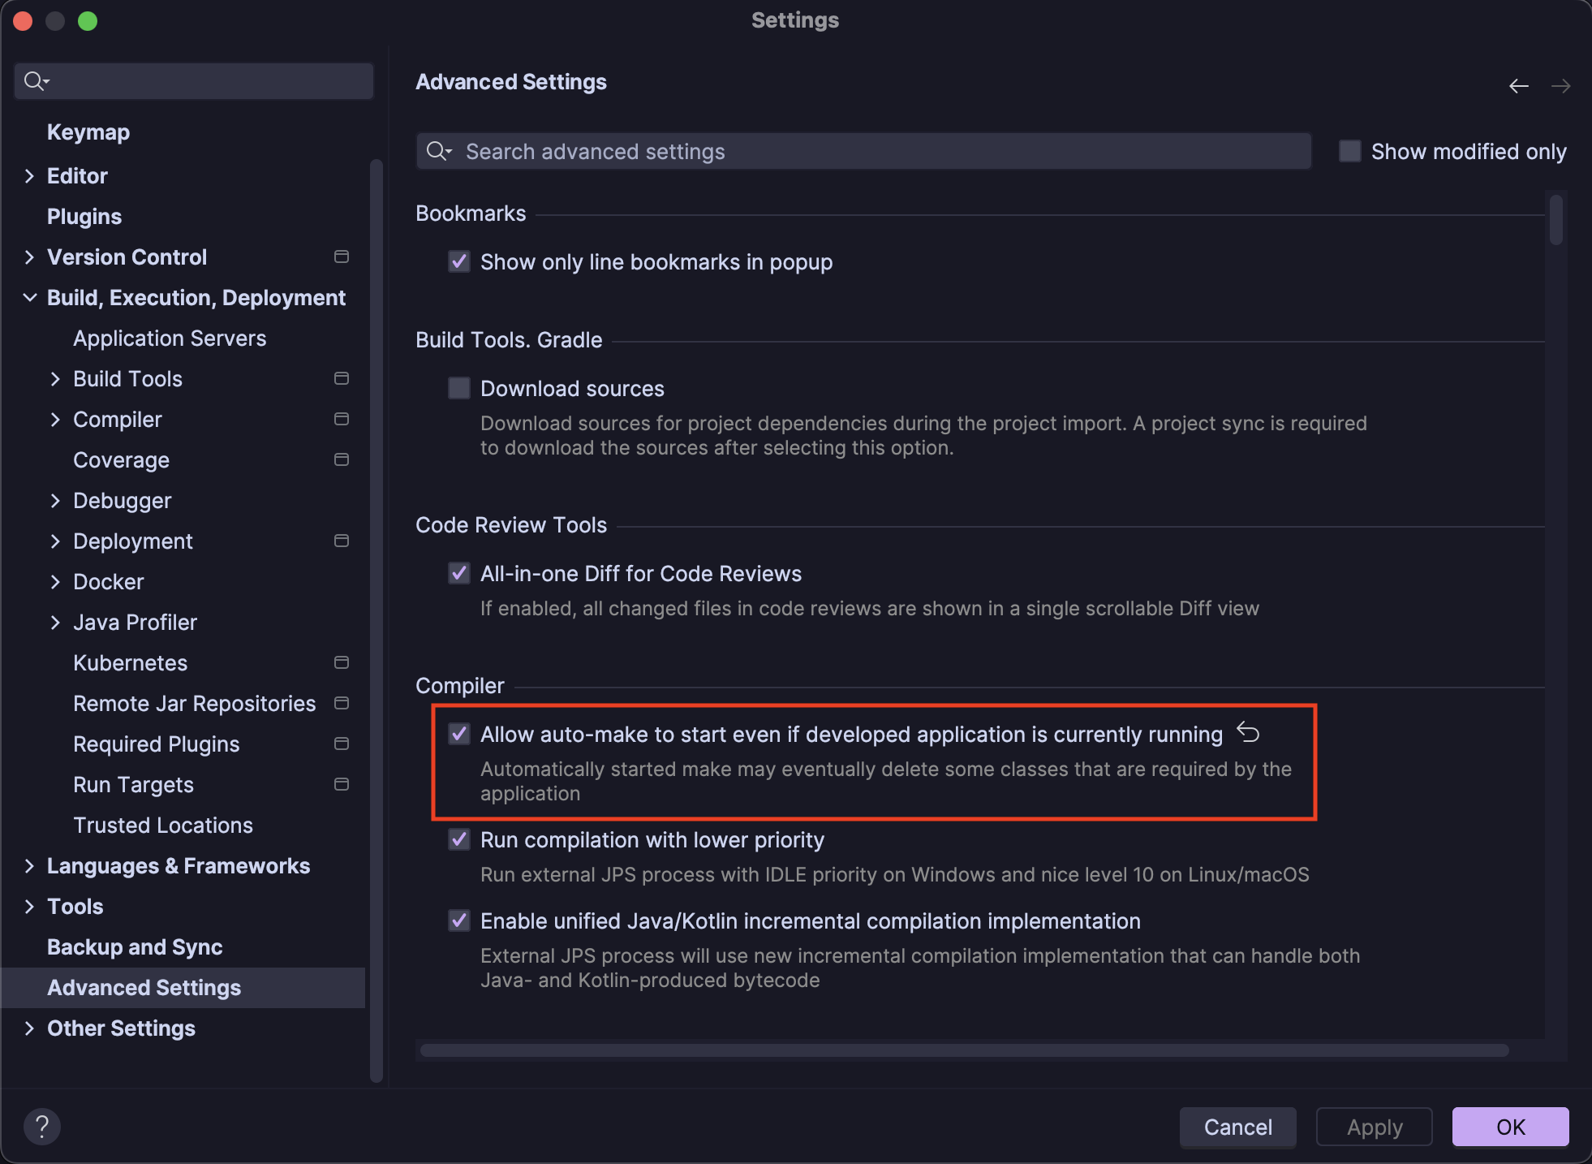Screen dimensions: 1592x1164
Task: Click the help question mark icon
Action: coord(42,1127)
